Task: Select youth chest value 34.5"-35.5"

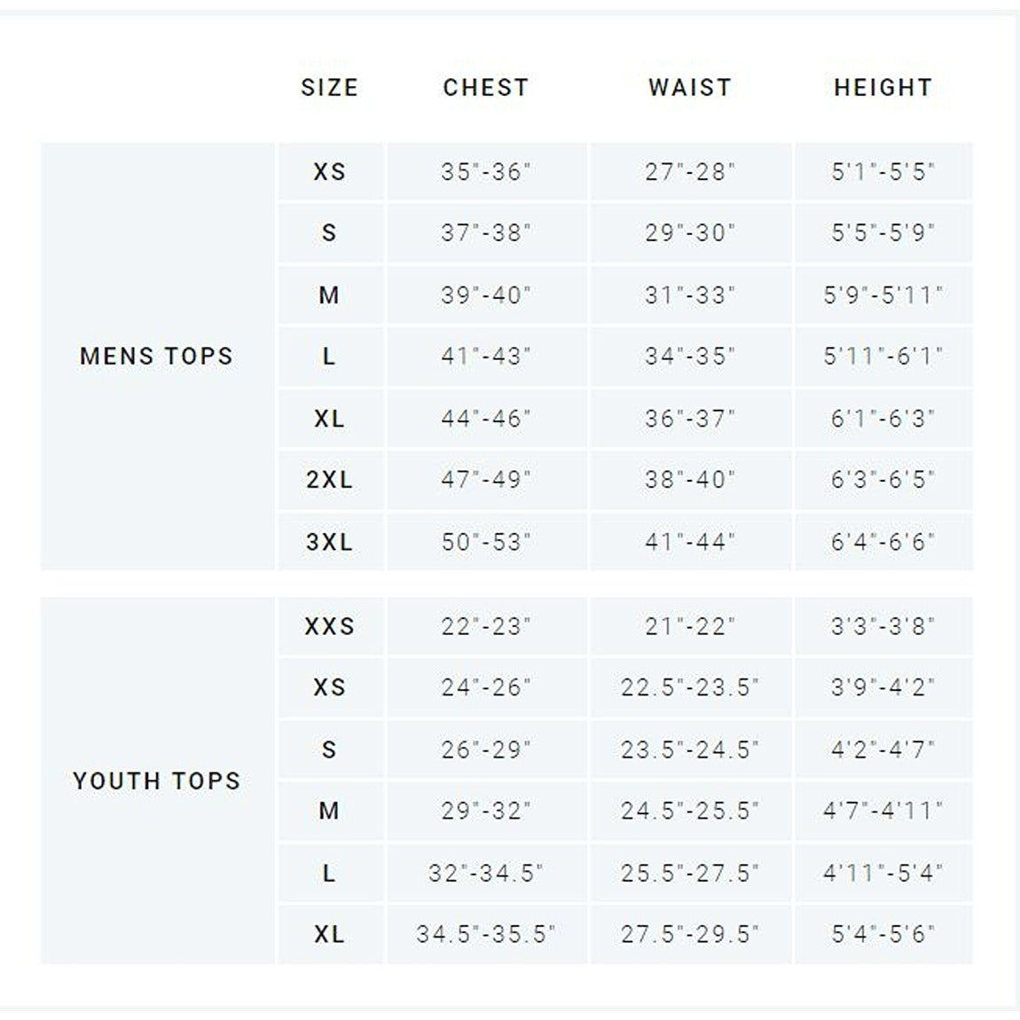Action: pyautogui.click(x=486, y=934)
